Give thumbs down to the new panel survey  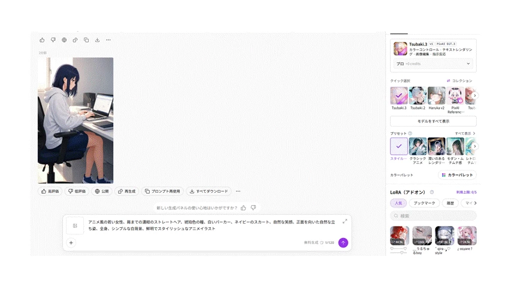tap(253, 207)
